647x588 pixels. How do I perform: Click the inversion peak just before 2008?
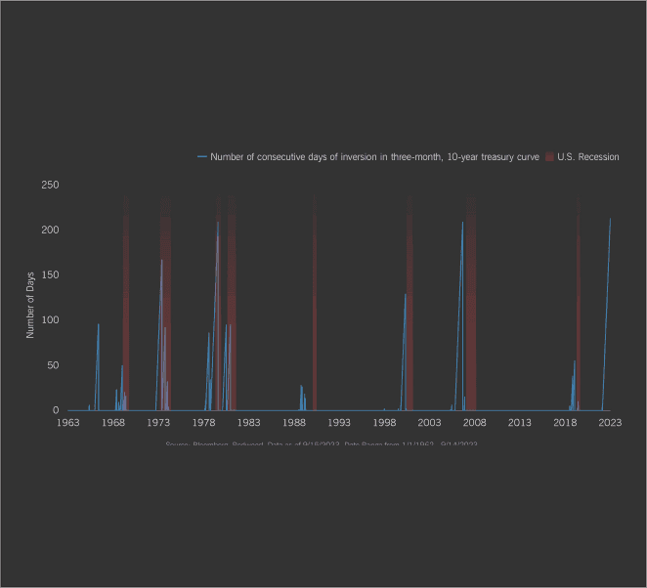[462, 223]
